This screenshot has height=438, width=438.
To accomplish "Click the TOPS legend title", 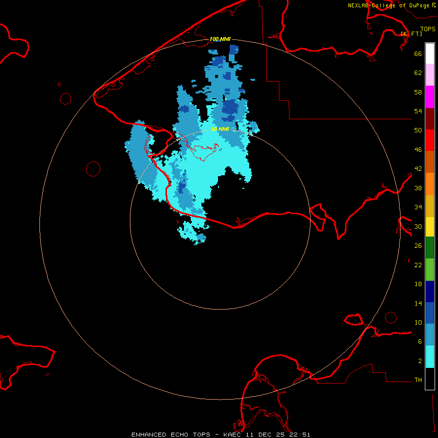I will click(x=428, y=29).
